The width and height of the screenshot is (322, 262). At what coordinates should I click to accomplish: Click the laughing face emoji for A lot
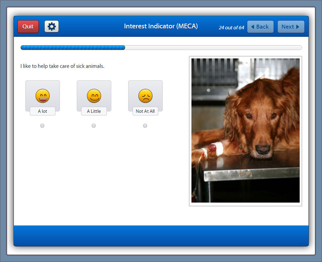(43, 96)
